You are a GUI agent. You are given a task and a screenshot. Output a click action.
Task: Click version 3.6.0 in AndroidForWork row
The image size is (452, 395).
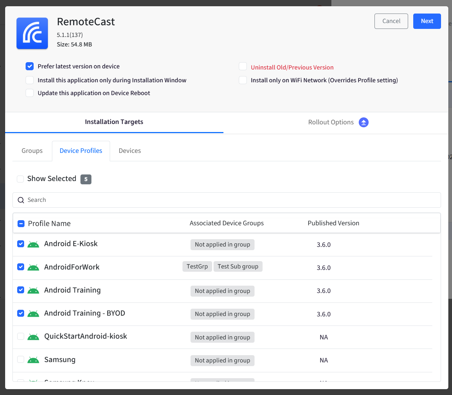tap(324, 268)
